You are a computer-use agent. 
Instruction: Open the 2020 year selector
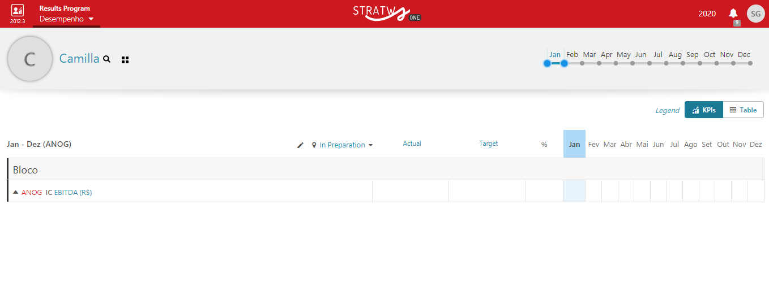pyautogui.click(x=707, y=14)
